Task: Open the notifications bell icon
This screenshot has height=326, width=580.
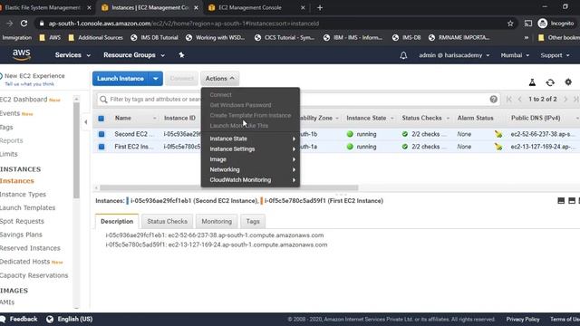Action: click(403, 55)
